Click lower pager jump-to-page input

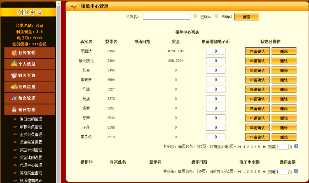pyautogui.click(x=282, y=171)
